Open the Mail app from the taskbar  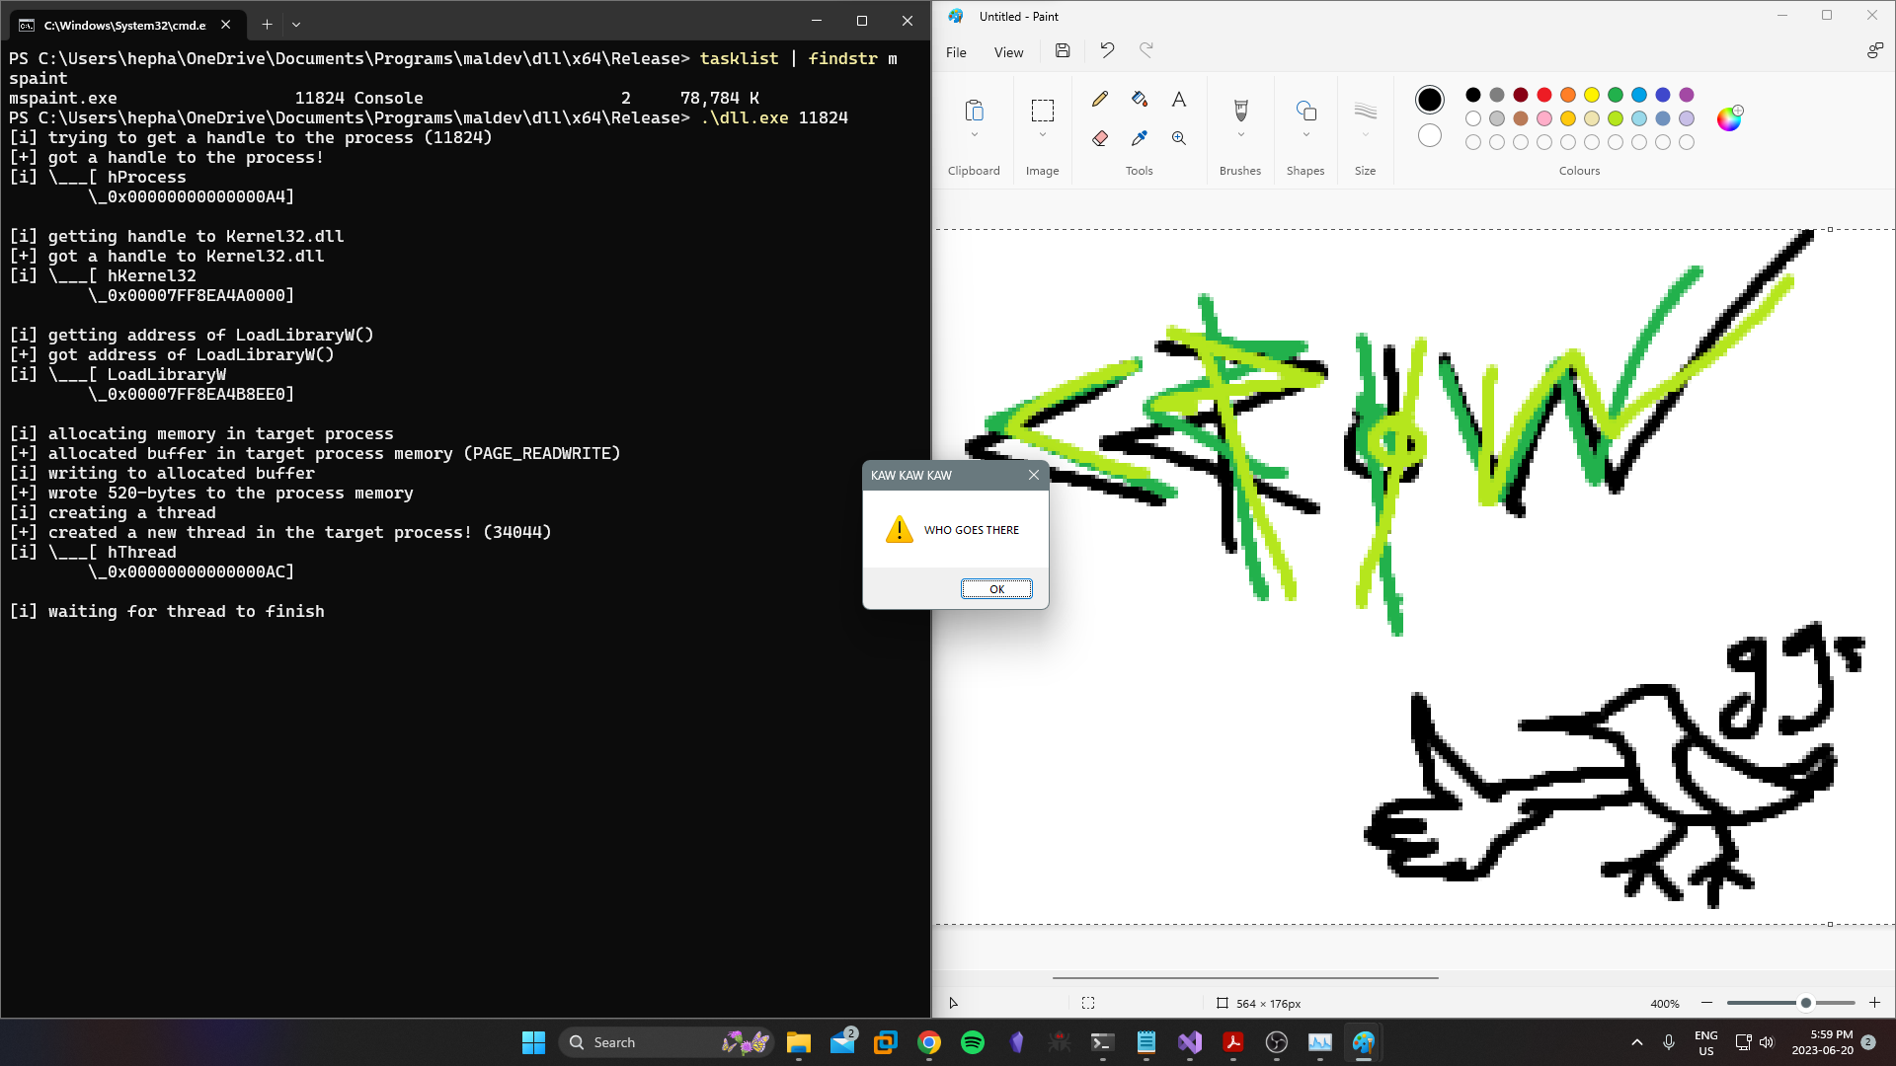coord(842,1042)
